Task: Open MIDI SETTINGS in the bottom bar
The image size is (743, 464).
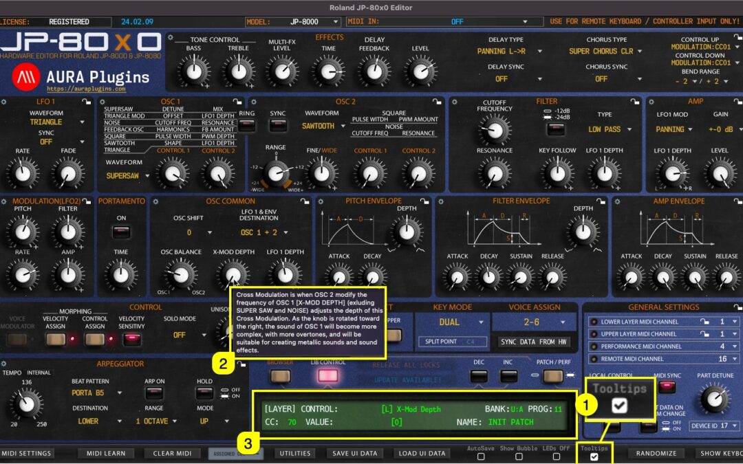Action: [x=28, y=453]
